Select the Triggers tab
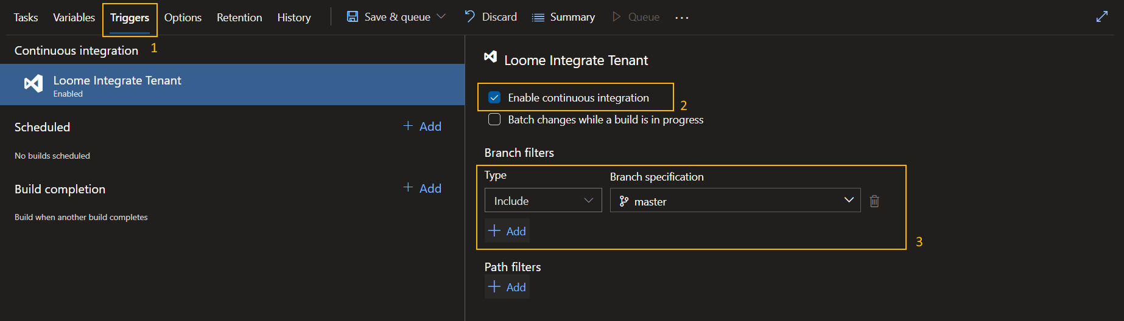 click(130, 18)
